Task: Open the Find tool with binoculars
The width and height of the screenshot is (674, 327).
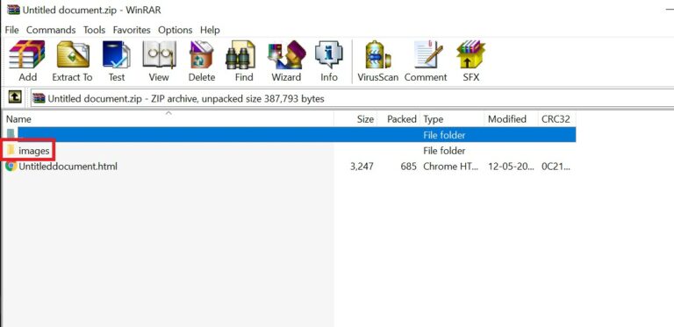Action: [x=244, y=61]
